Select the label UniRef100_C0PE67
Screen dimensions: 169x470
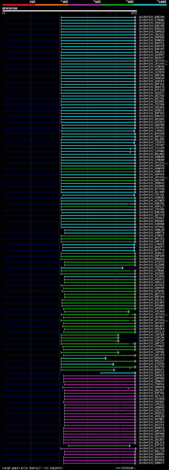tap(152, 244)
